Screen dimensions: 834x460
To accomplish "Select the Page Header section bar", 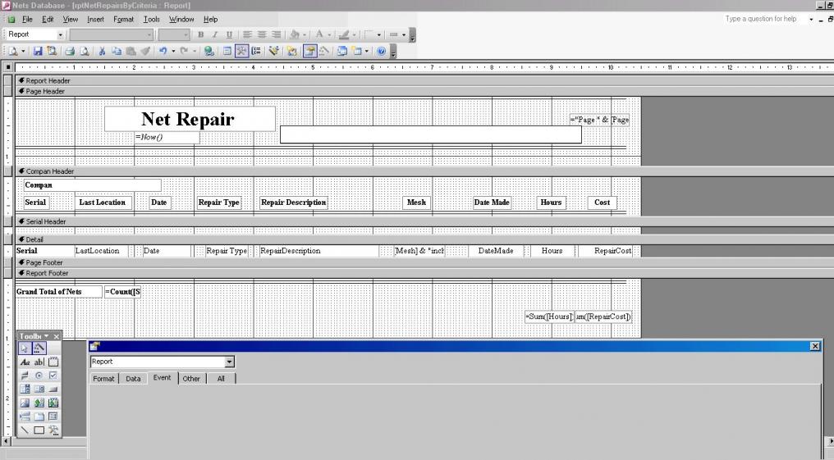I will (x=424, y=91).
